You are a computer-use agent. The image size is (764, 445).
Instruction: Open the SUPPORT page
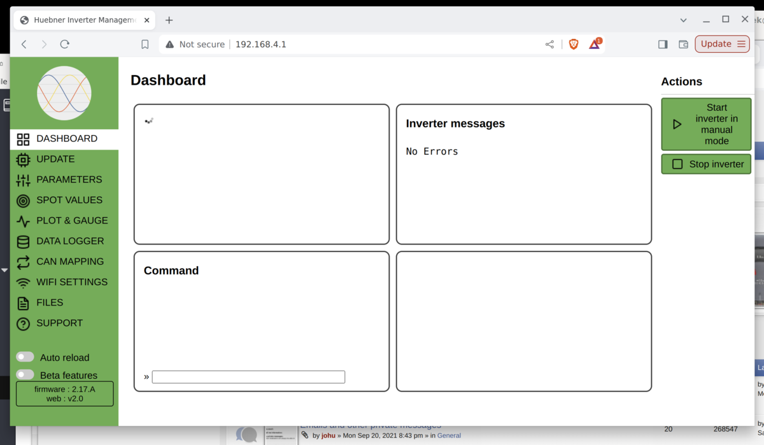64,323
